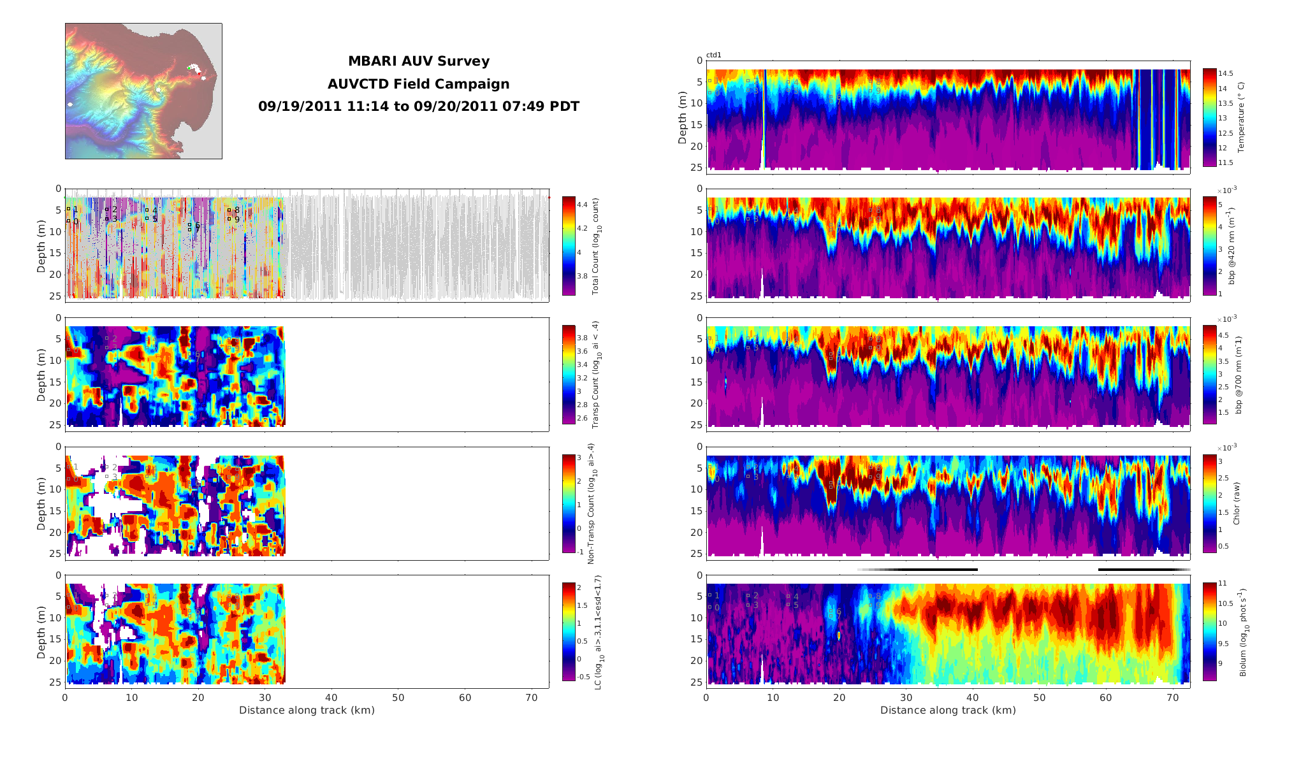Click sample marker 8 in Total Count plot
The image size is (1308, 757).
(229, 210)
